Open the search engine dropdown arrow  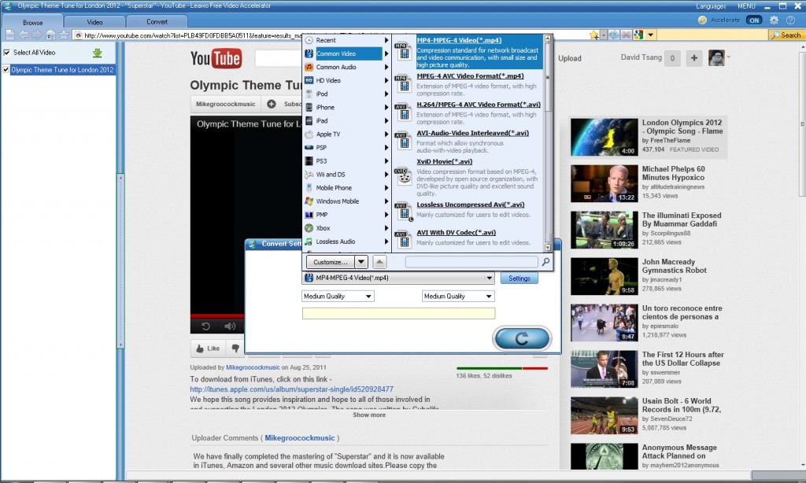(650, 35)
